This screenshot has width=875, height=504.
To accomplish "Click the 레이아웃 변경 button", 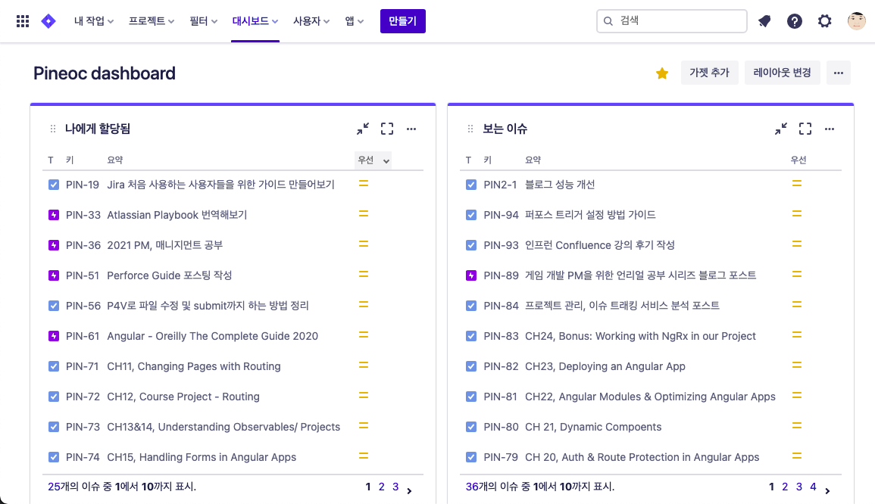I will [783, 73].
